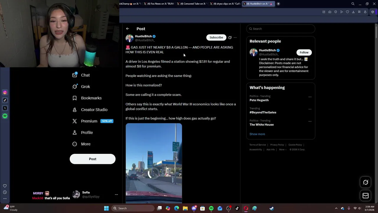Image resolution: width=378 pixels, height=213 pixels.
Task: Switch to the Fox News tab
Action: pos(159,4)
